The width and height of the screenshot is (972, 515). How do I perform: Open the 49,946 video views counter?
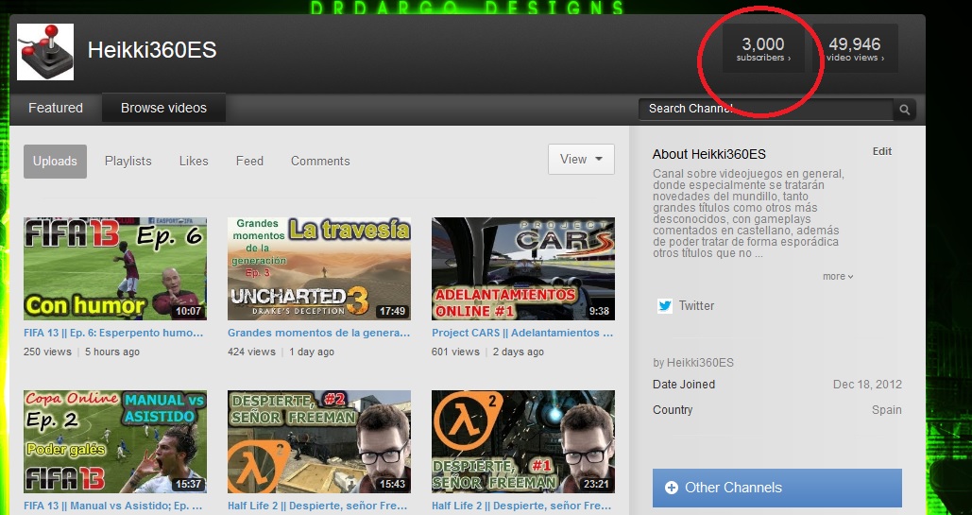tap(855, 48)
